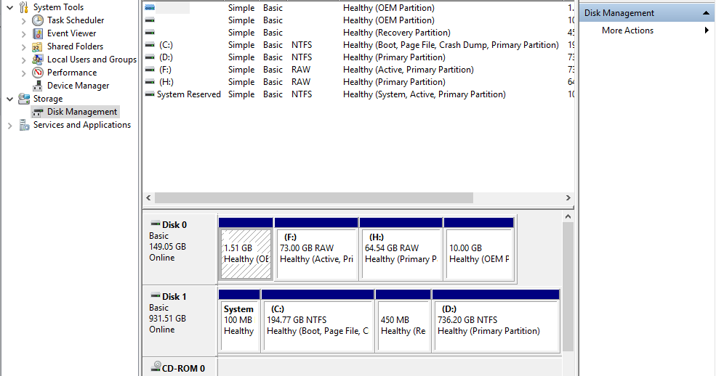Expand the Shared Folders node
716x376 pixels.
[24, 46]
